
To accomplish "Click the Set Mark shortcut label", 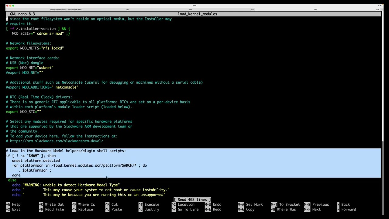I will tap(254, 204).
